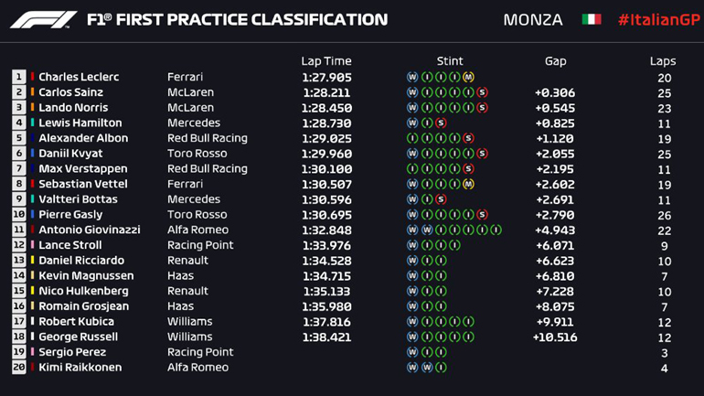Click the 1:27.905 lap time

[326, 77]
